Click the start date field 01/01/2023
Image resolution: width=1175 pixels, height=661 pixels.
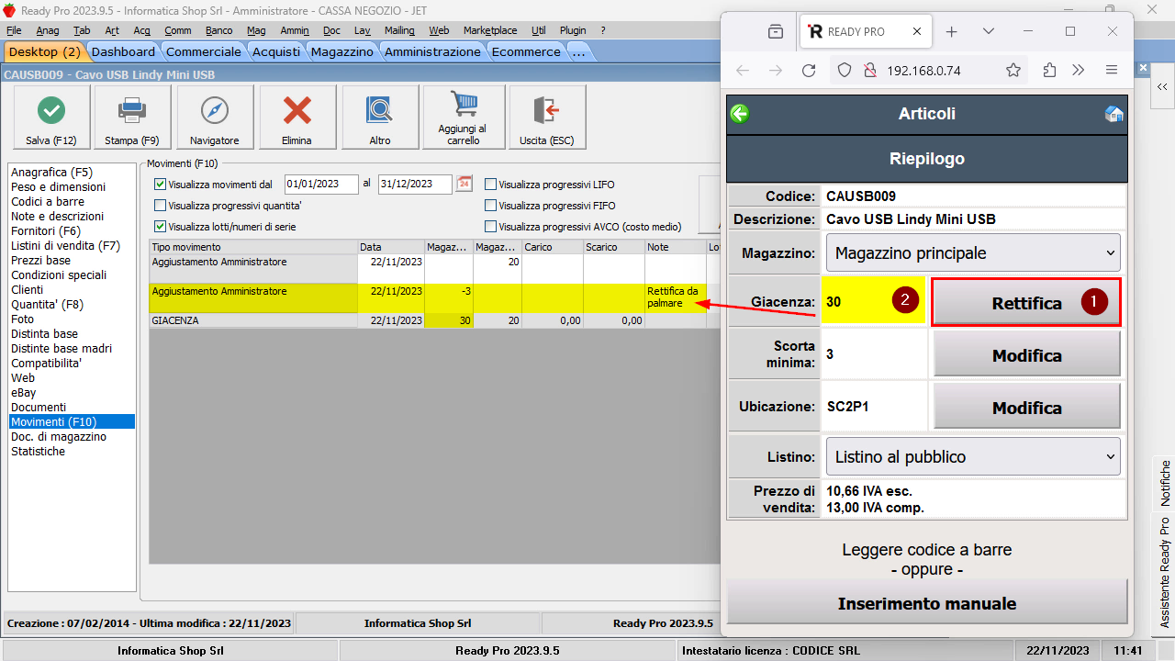click(321, 185)
